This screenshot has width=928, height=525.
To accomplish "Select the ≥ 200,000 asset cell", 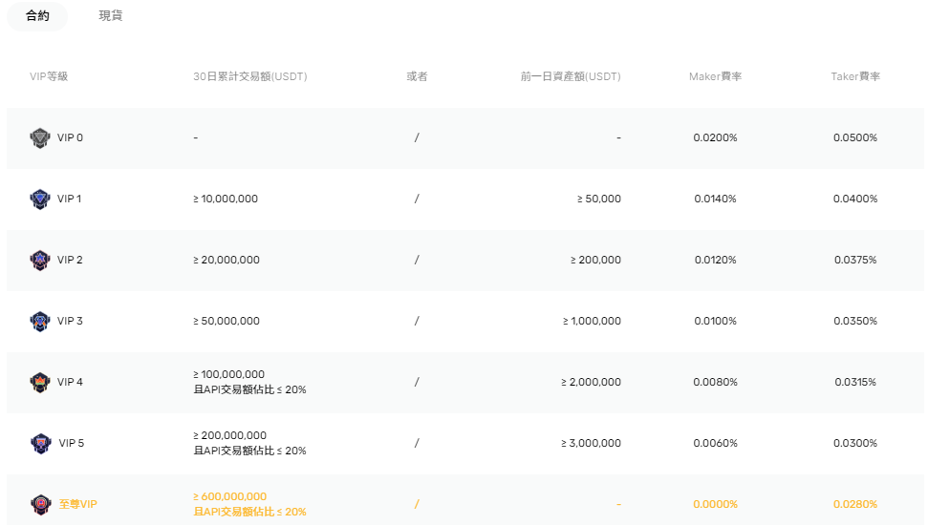I will [x=596, y=260].
